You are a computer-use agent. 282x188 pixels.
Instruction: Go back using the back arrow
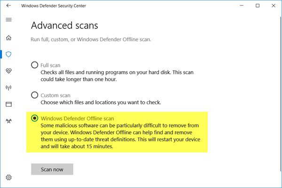tap(8, 6)
